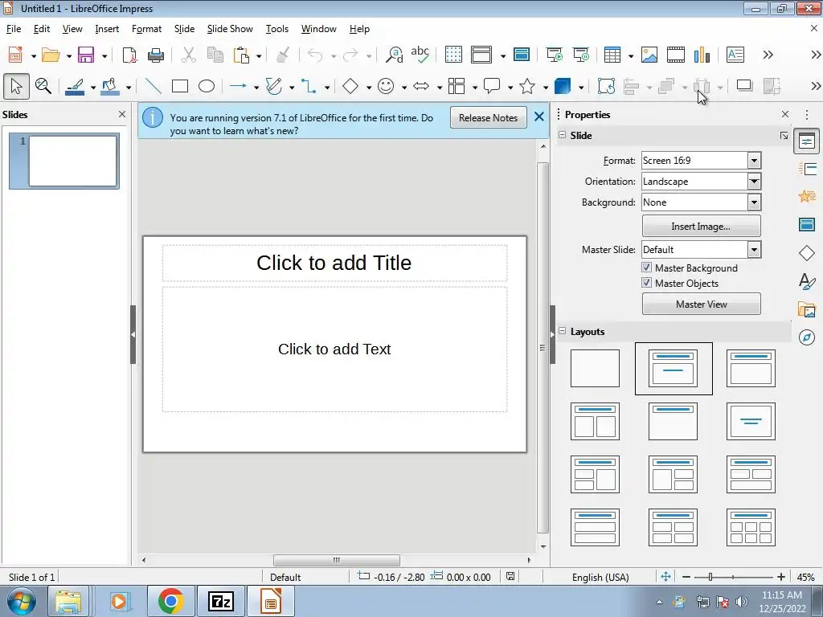Image resolution: width=823 pixels, height=617 pixels.
Task: Open Chrome from the Windows taskbar
Action: 170,601
